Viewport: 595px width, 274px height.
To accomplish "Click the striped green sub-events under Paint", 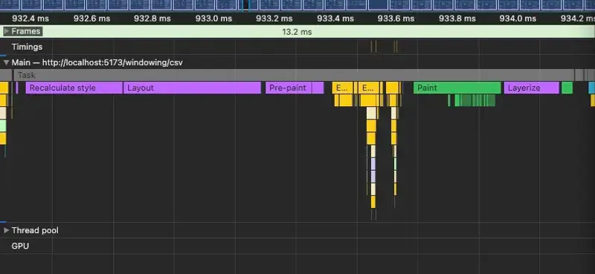I will pos(472,100).
